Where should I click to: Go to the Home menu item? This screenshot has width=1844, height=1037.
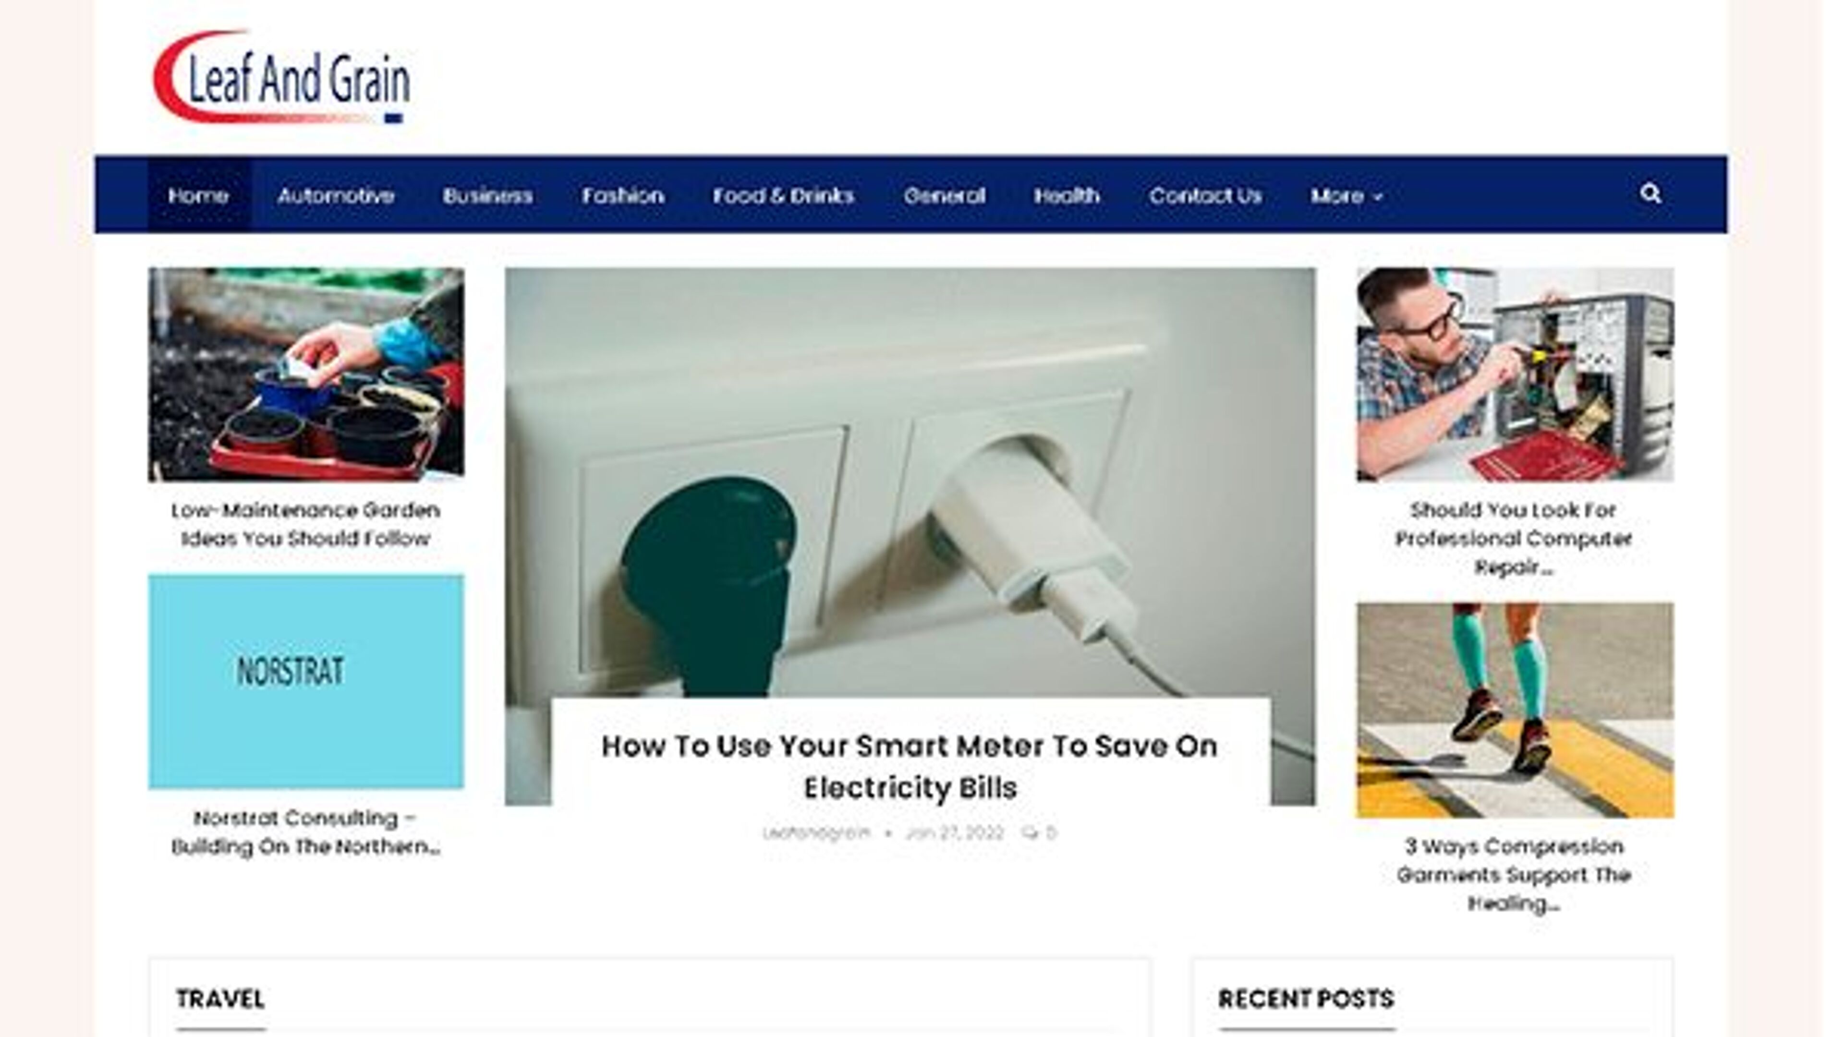click(x=198, y=196)
